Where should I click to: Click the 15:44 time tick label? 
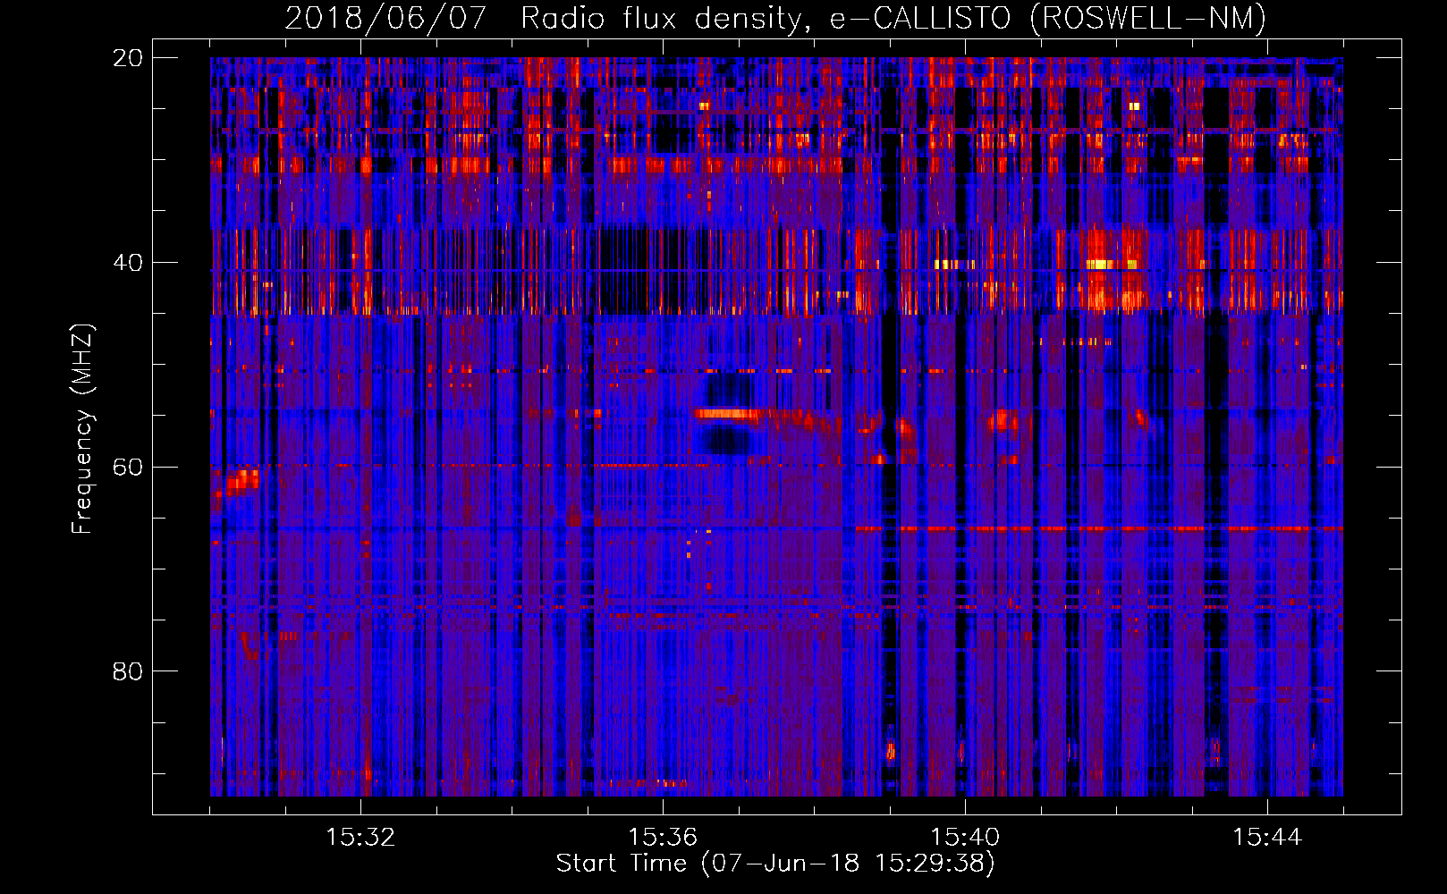[x=1267, y=838]
